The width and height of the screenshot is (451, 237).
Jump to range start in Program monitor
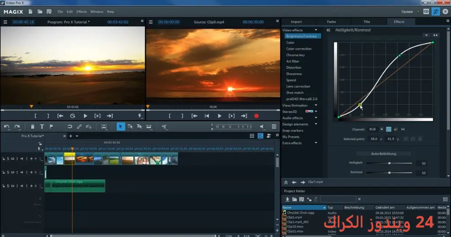(x=60, y=115)
